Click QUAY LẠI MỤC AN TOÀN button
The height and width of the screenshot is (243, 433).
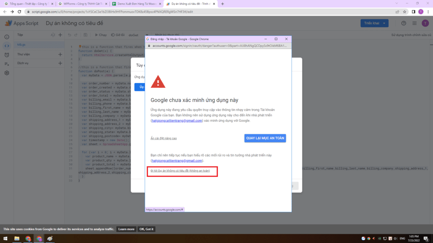[x=265, y=138]
